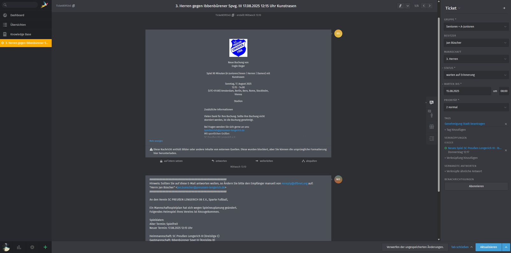
Task: Remove the 'Genehmigung Stadt beantragen' tag
Action: (506, 124)
